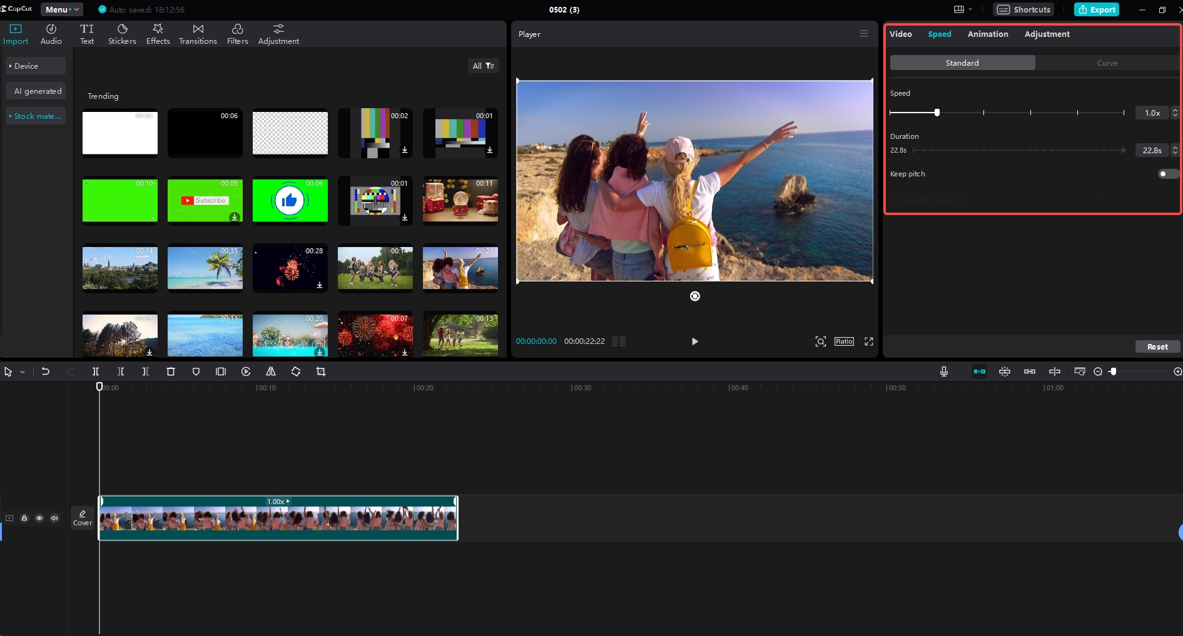
Task: Select the Curve speed tab
Action: click(x=1107, y=63)
